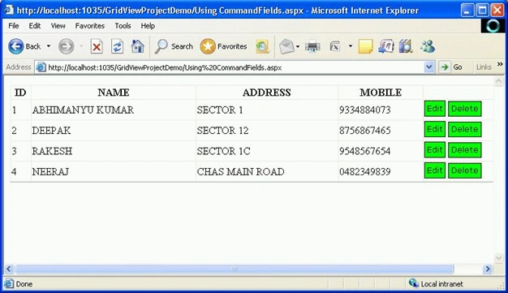Go back with the Back arrow icon

pyautogui.click(x=16, y=46)
